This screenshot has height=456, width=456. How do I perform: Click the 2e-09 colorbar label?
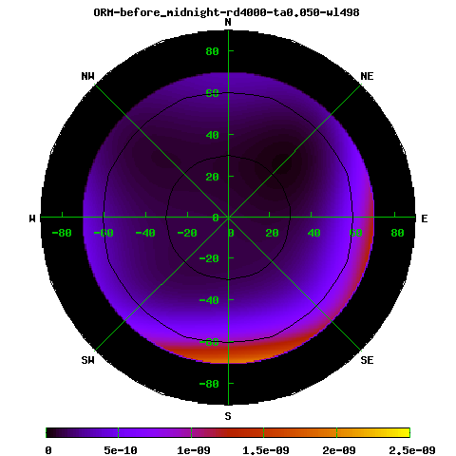339,450
